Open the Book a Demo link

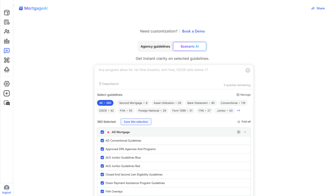[193, 31]
